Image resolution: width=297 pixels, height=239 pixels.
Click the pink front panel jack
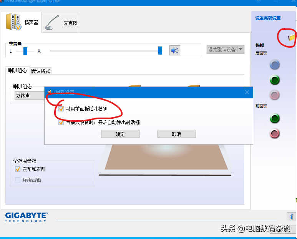tap(275, 133)
